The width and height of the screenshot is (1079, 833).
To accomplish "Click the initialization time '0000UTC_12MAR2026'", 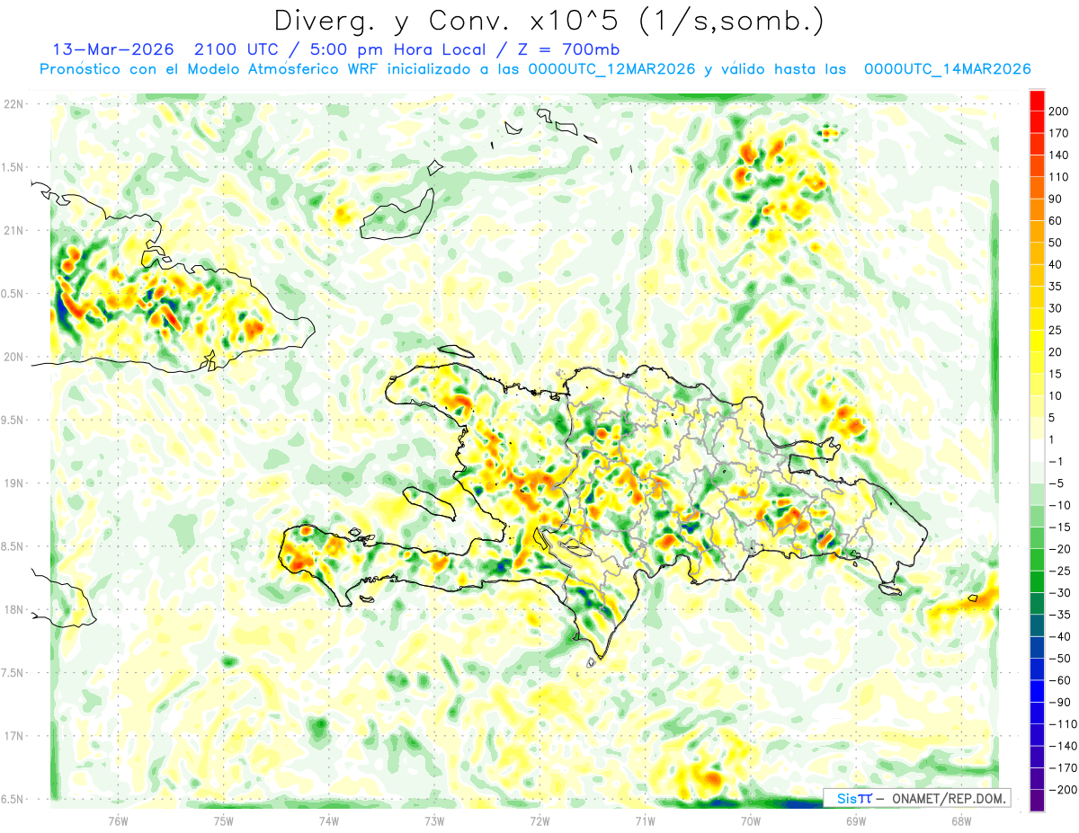I will (x=612, y=69).
